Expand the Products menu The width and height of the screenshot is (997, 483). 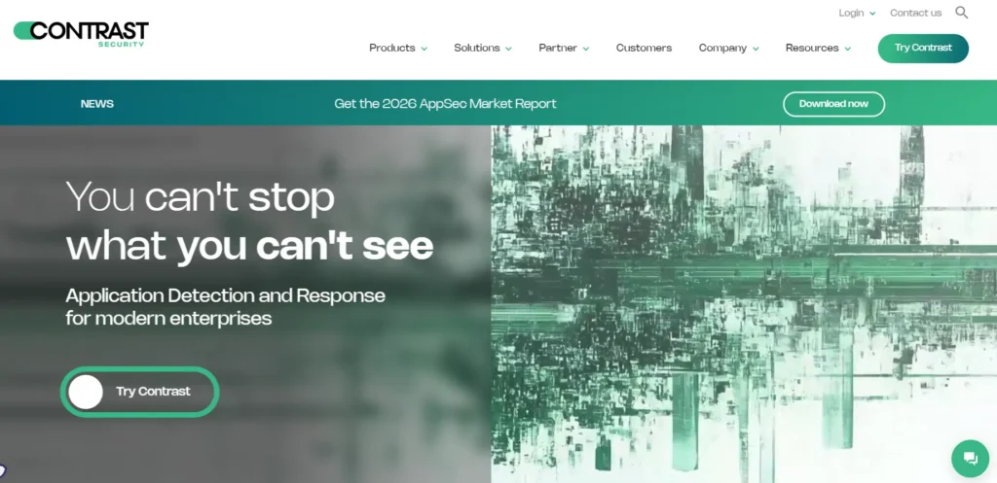click(398, 48)
